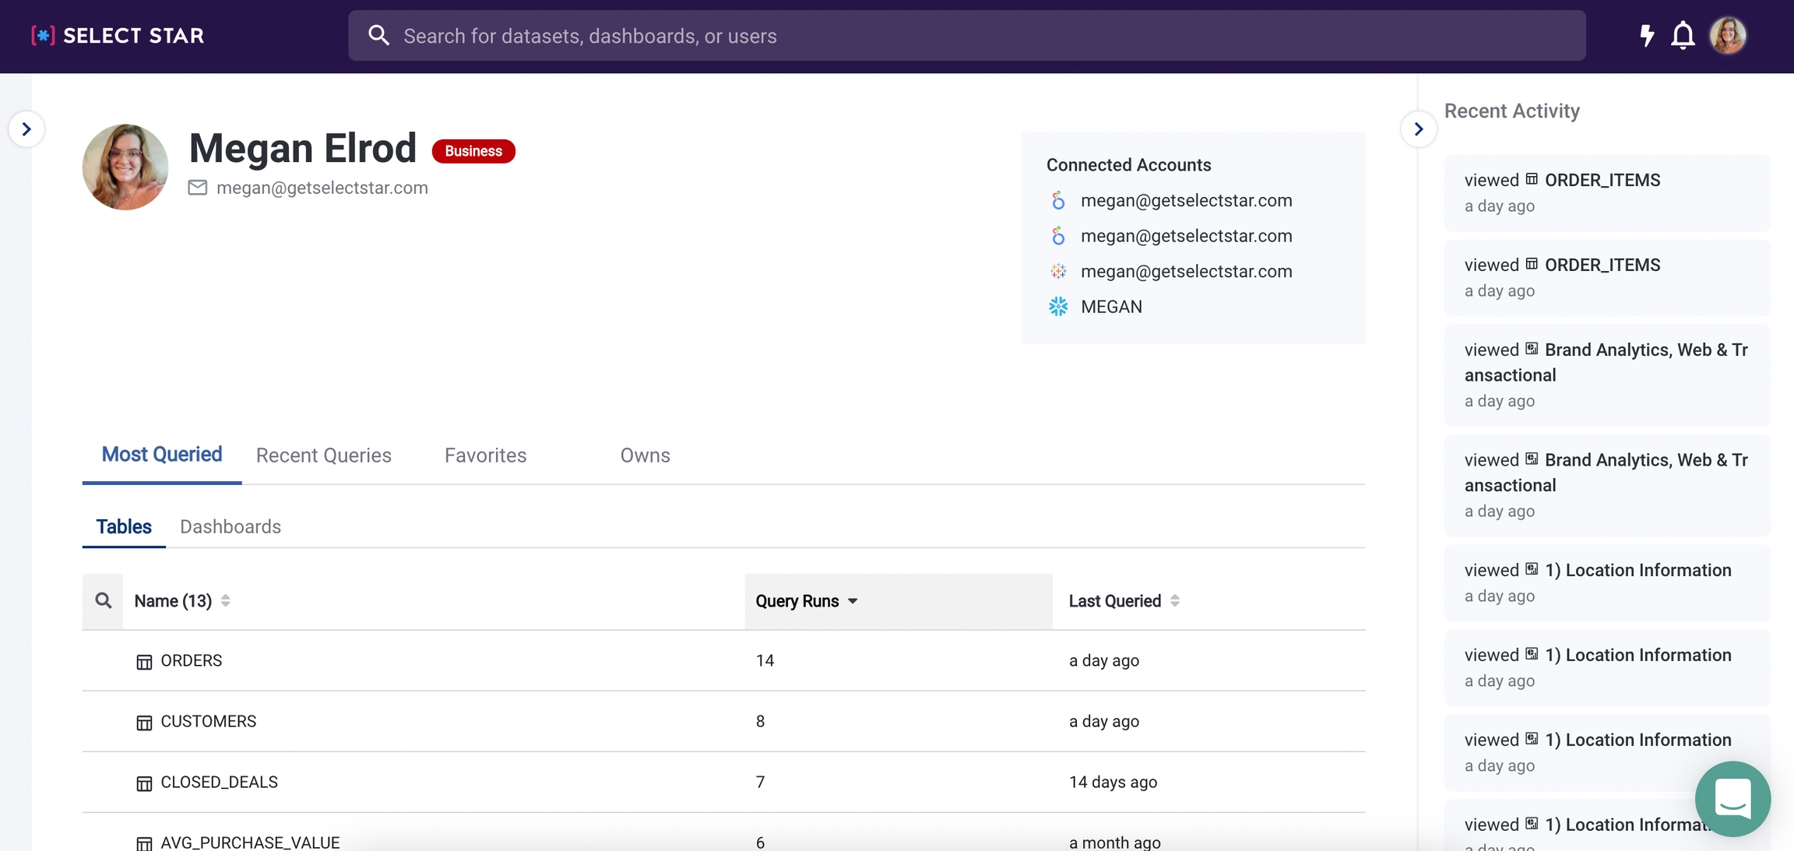1794x851 pixels.
Task: Open the CUSTOMERS table link
Action: click(208, 722)
